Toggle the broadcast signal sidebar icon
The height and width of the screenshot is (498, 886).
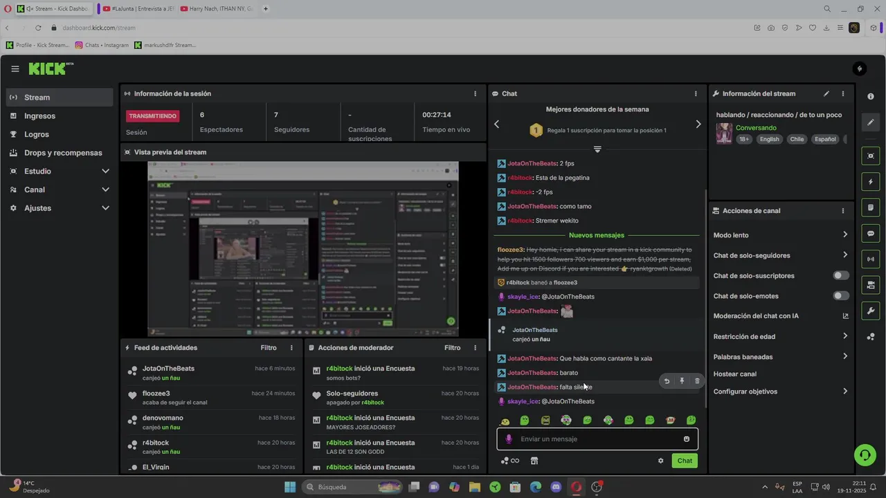871,259
